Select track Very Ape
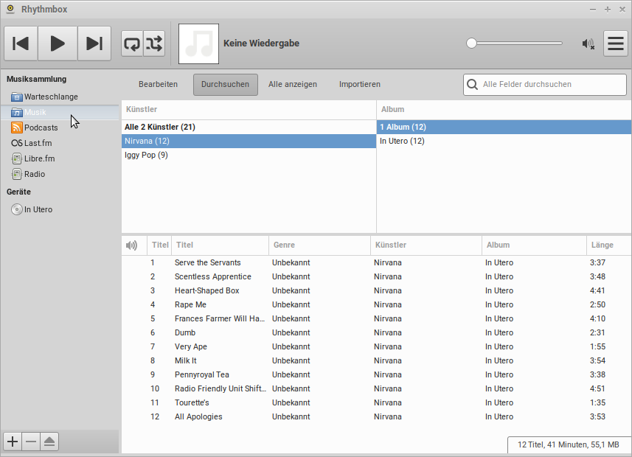632x457 pixels. (376, 346)
